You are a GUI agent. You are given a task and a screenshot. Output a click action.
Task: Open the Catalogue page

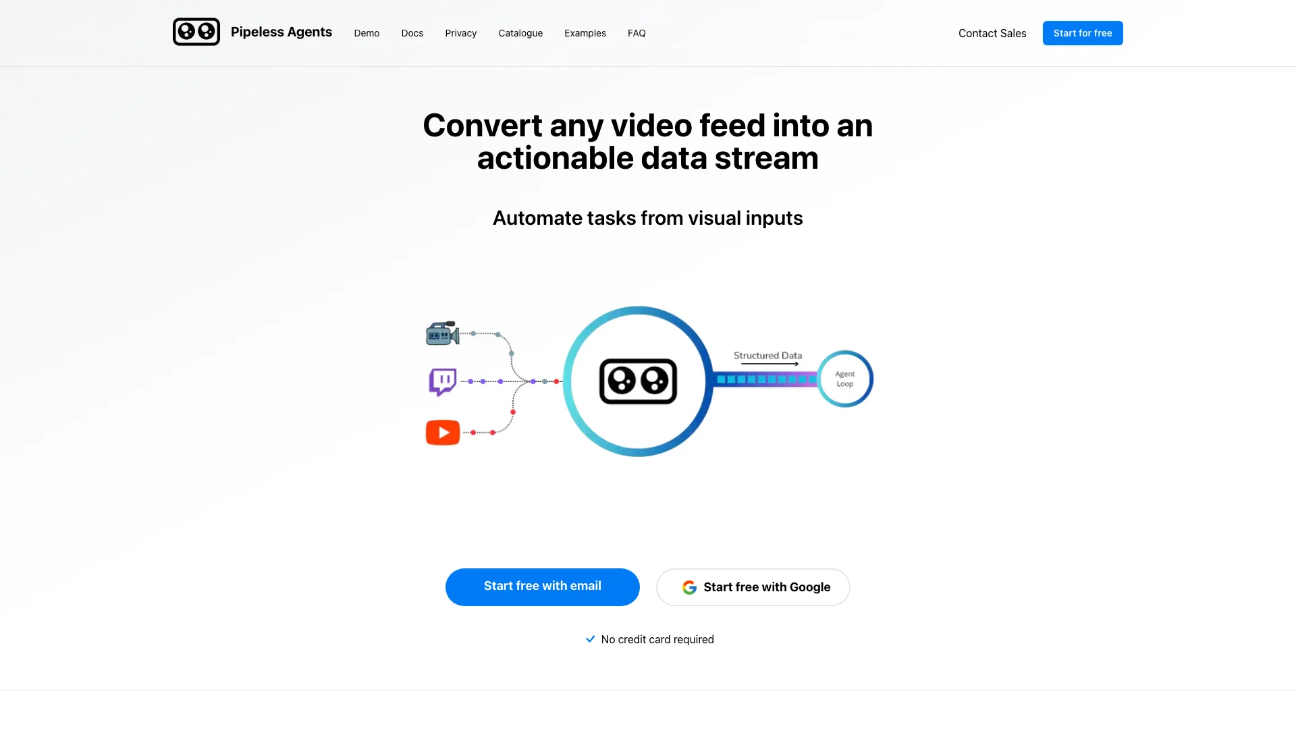pos(520,32)
